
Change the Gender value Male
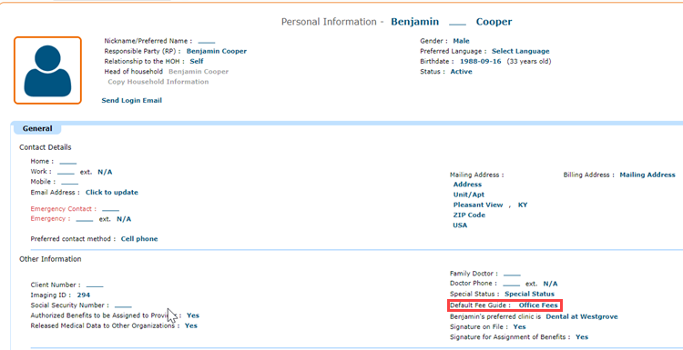[462, 41]
